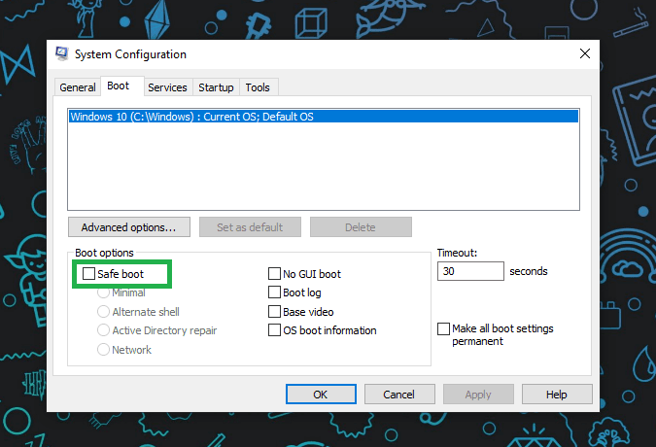Click the Delete button
This screenshot has height=447, width=656.
[361, 227]
